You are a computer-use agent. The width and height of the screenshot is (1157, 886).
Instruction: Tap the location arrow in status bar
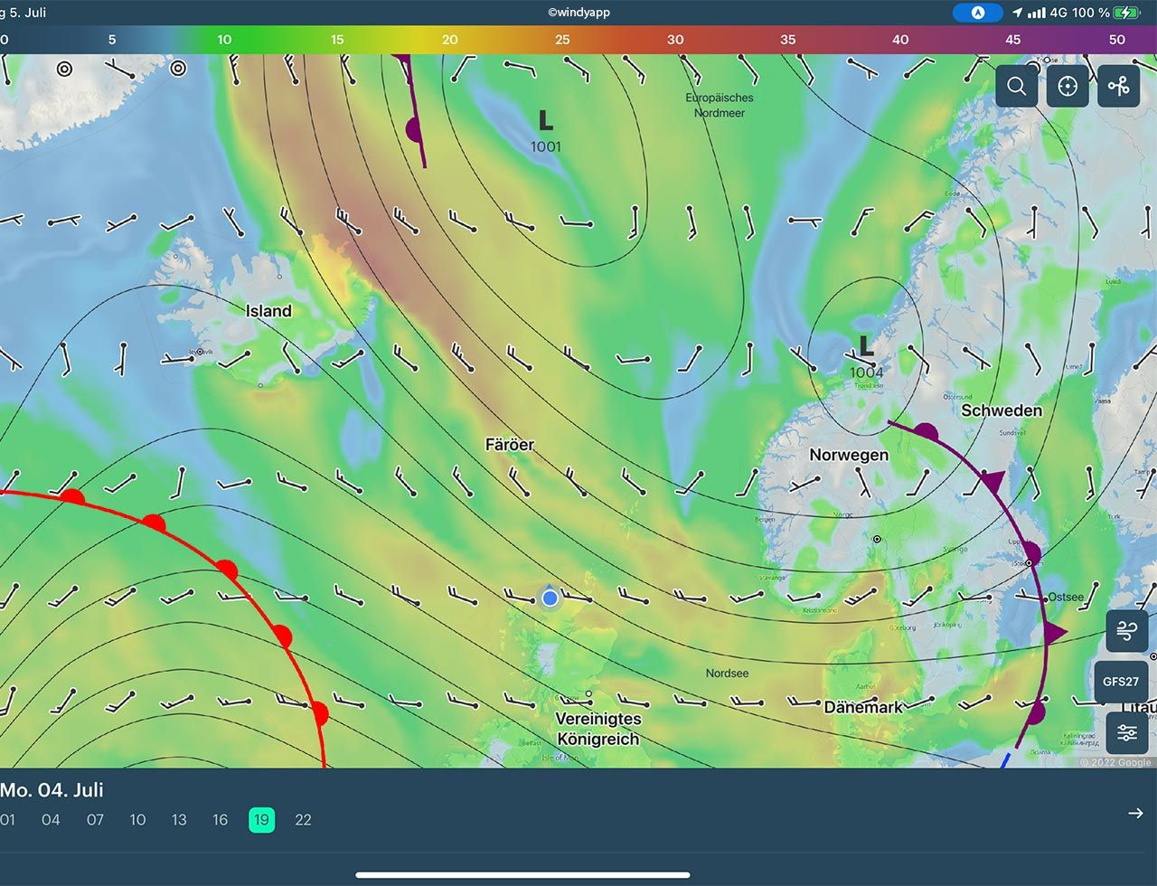(1018, 13)
